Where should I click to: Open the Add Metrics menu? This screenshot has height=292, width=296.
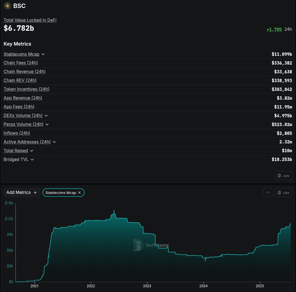pyautogui.click(x=22, y=192)
